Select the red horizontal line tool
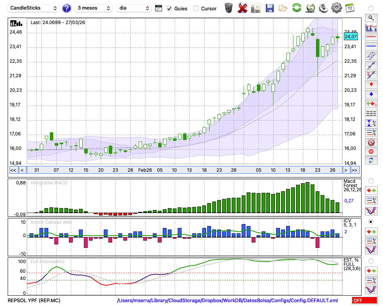Screen dimensions: 383x306 tap(371, 37)
